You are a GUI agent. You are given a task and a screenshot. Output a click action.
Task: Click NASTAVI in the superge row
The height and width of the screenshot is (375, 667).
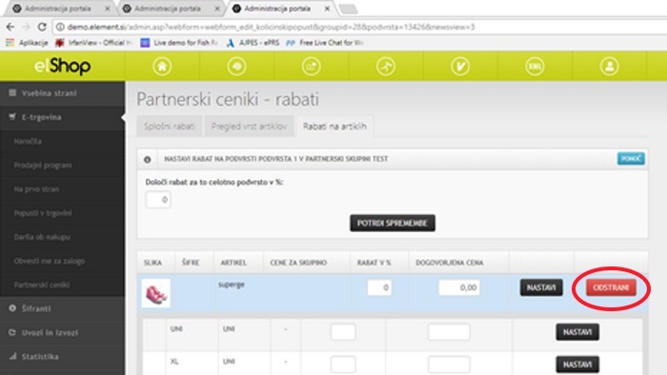coord(541,287)
